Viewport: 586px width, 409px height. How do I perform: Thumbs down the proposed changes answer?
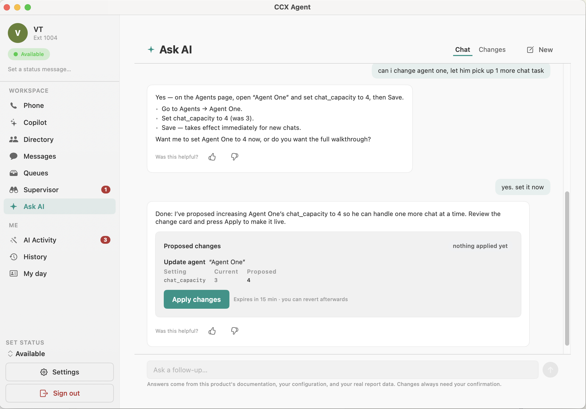235,331
